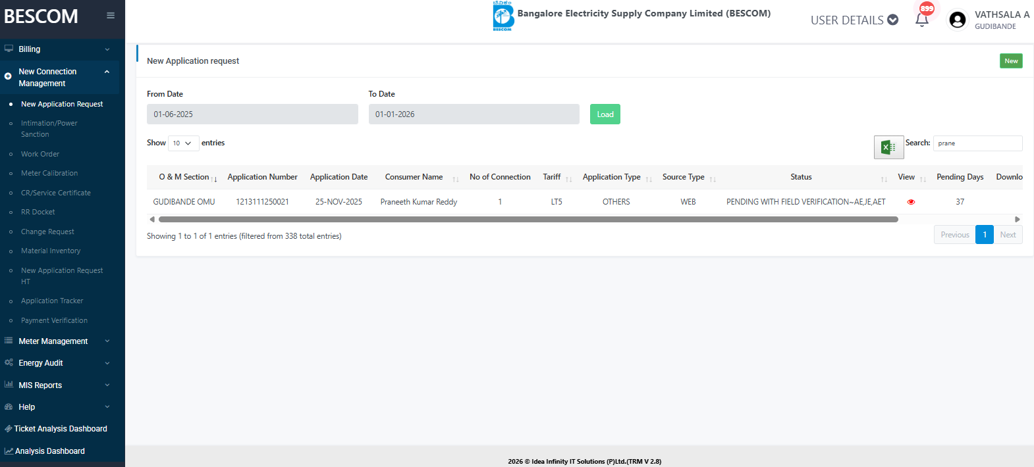Click the Excel export icon

(x=888, y=147)
